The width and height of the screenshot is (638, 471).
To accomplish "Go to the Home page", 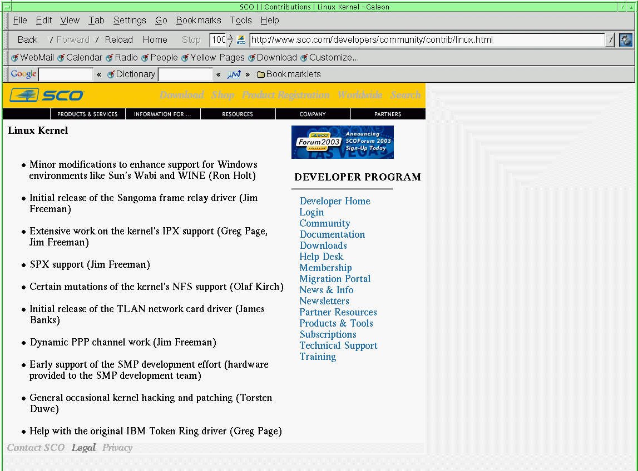I will click(155, 40).
